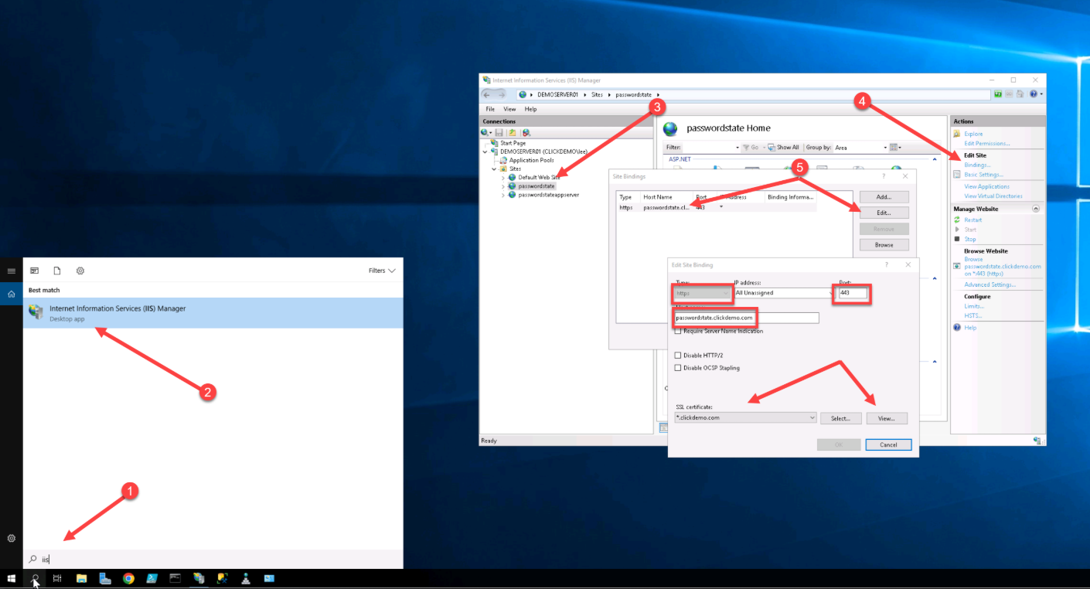Click the Up folder icon in Connections toolbar

click(x=512, y=133)
